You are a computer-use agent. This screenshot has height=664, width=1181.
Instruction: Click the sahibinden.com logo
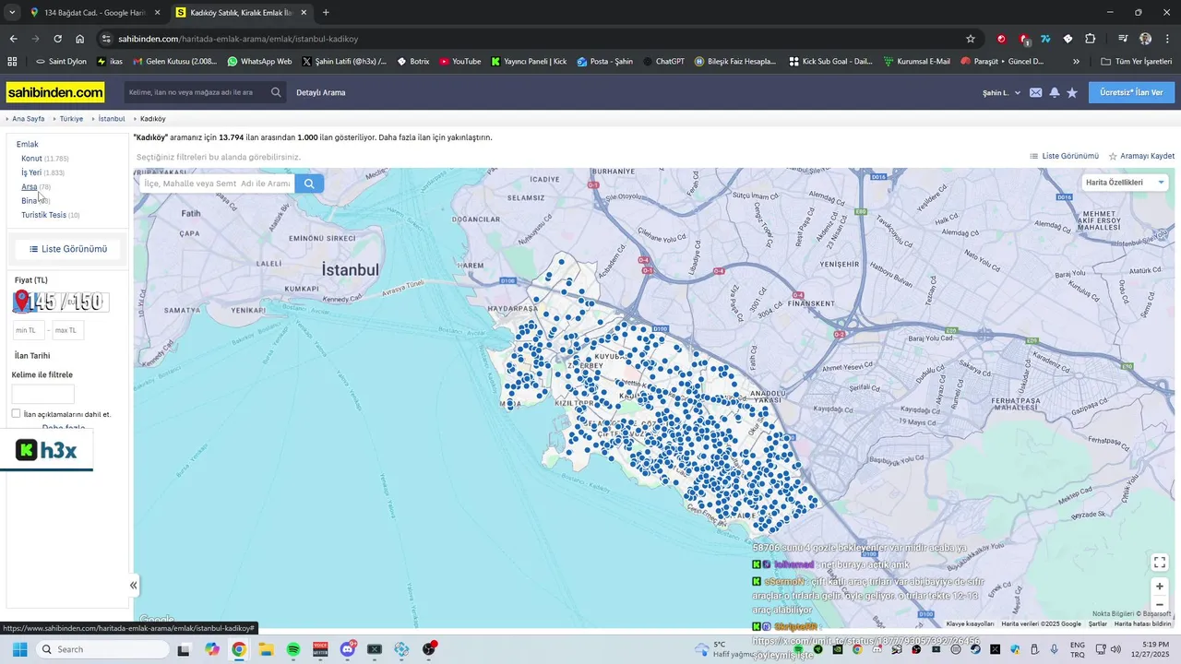click(55, 92)
